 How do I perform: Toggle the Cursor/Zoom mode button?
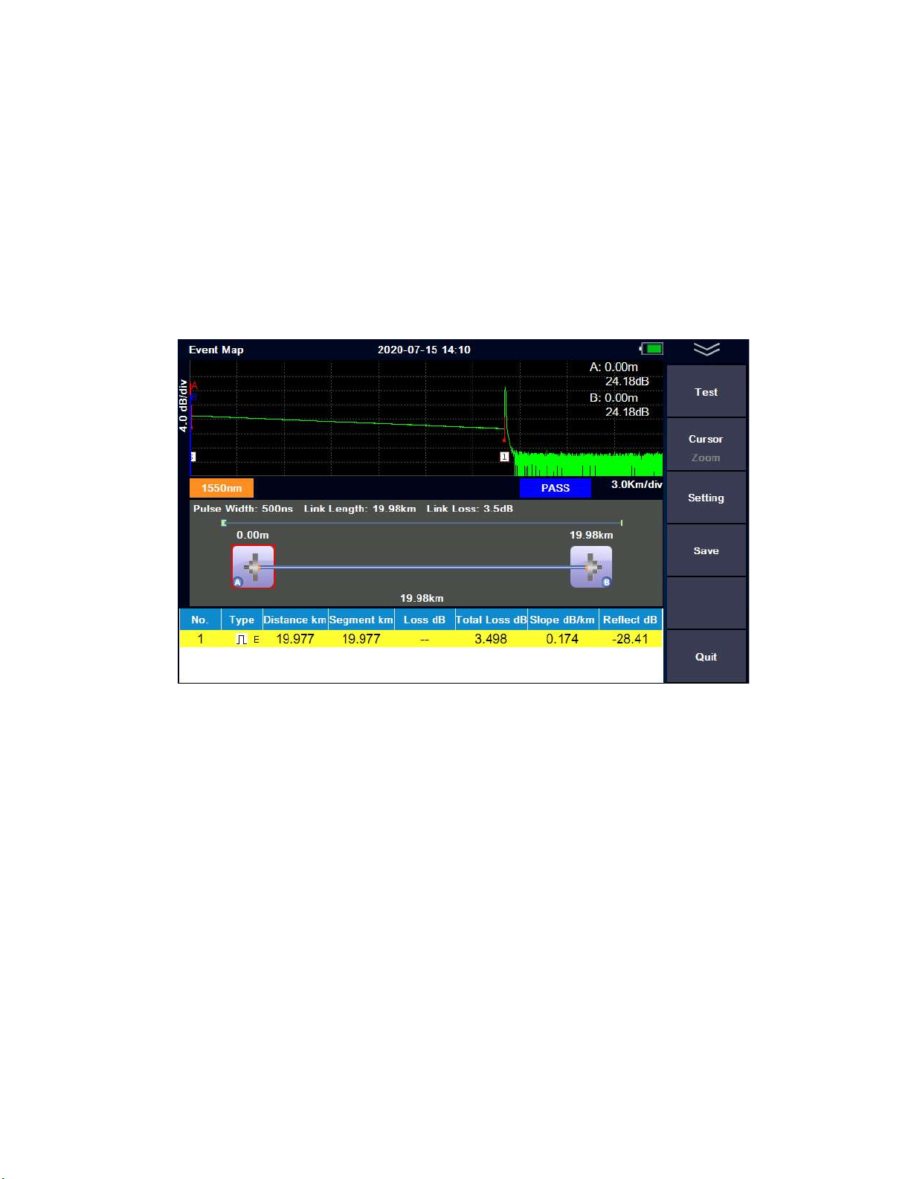(x=706, y=445)
